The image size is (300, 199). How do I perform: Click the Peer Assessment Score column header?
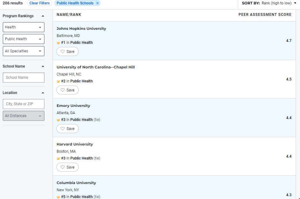pos(265,15)
